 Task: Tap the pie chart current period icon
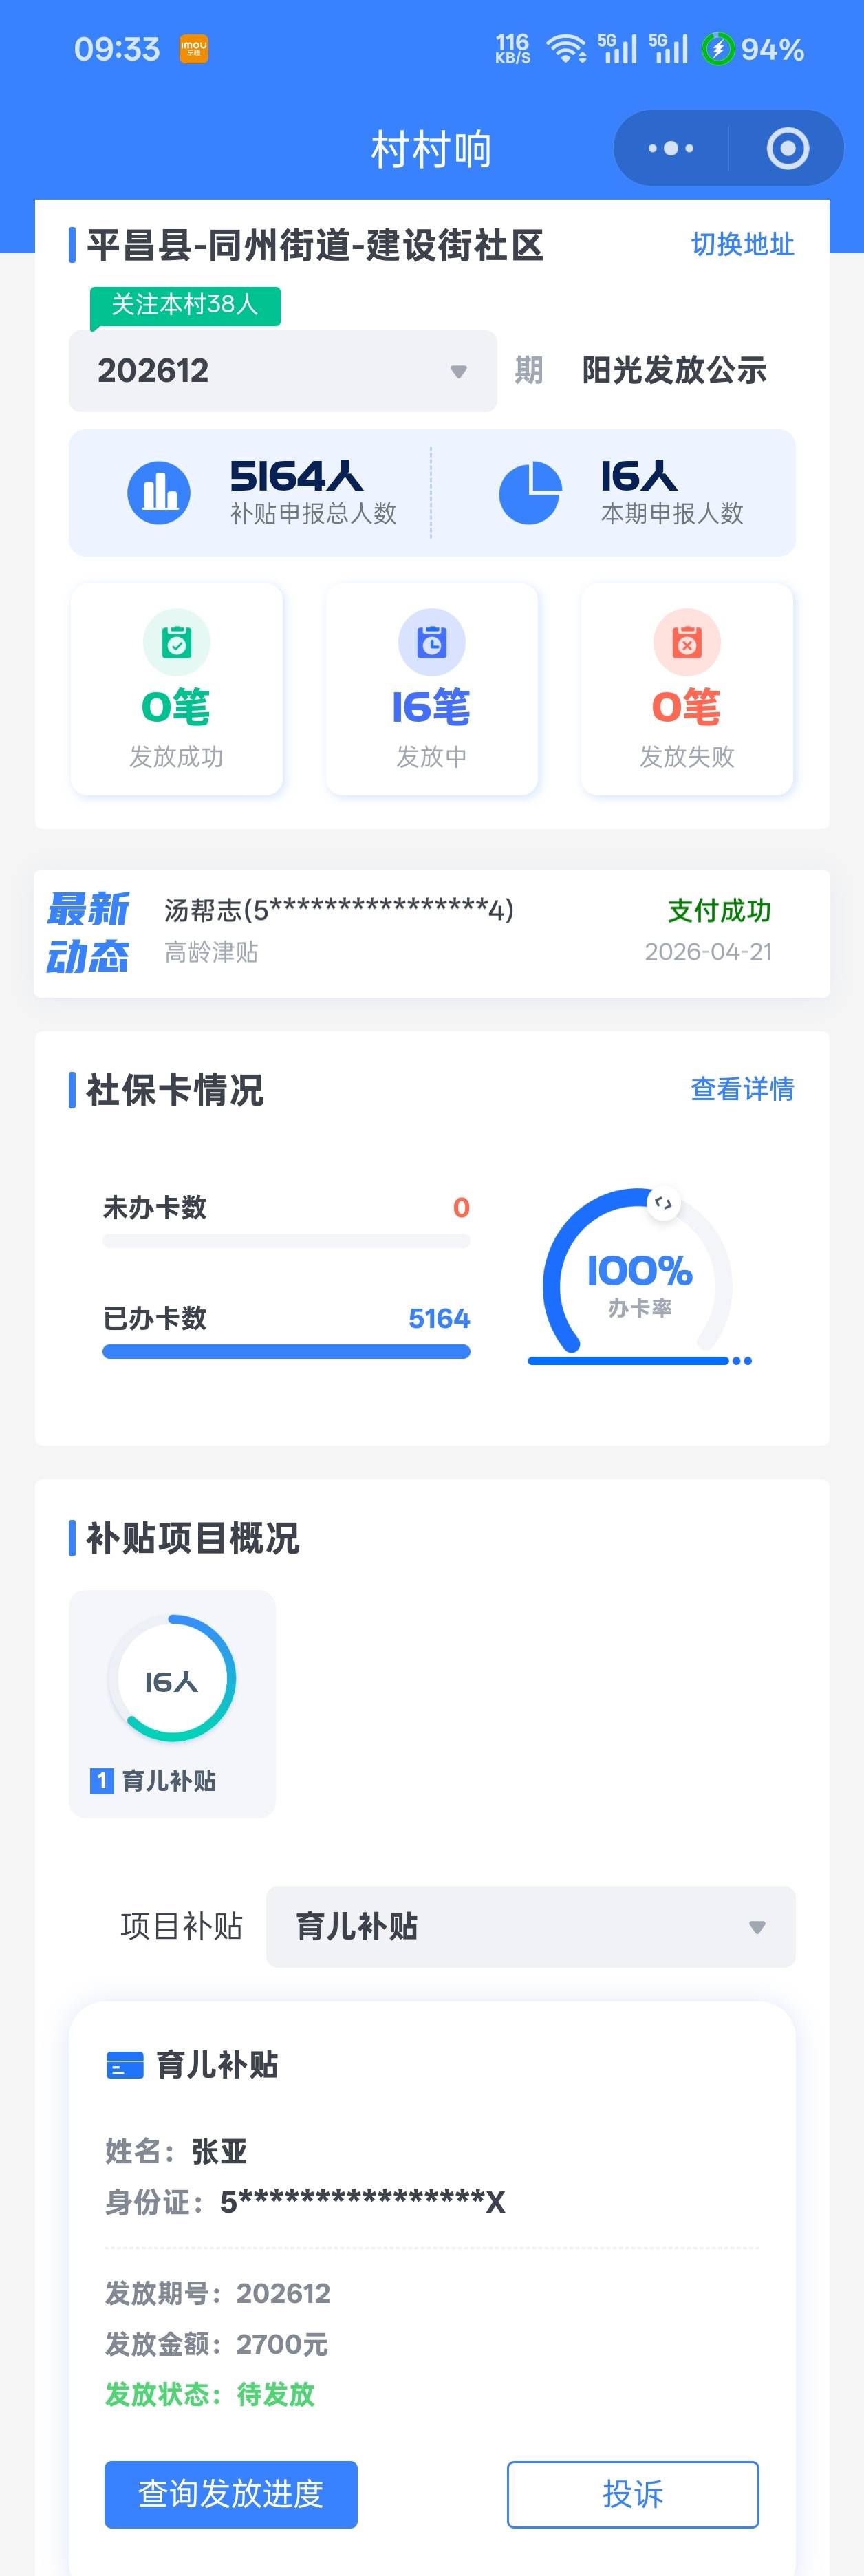tap(529, 492)
